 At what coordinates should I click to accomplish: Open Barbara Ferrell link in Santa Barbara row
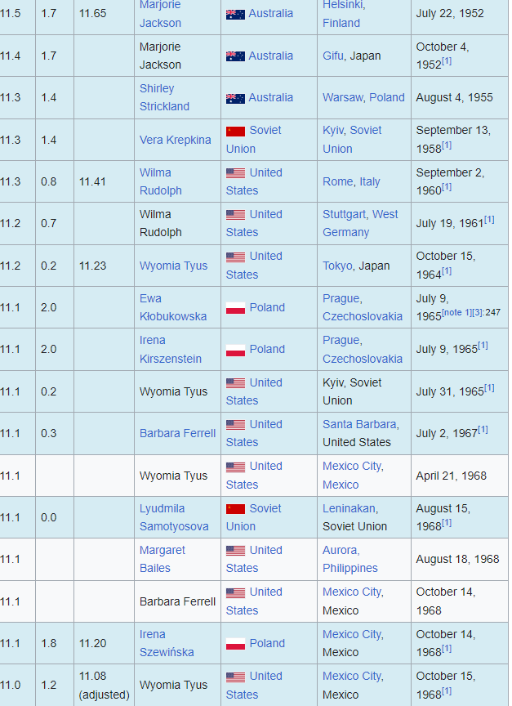(x=177, y=433)
